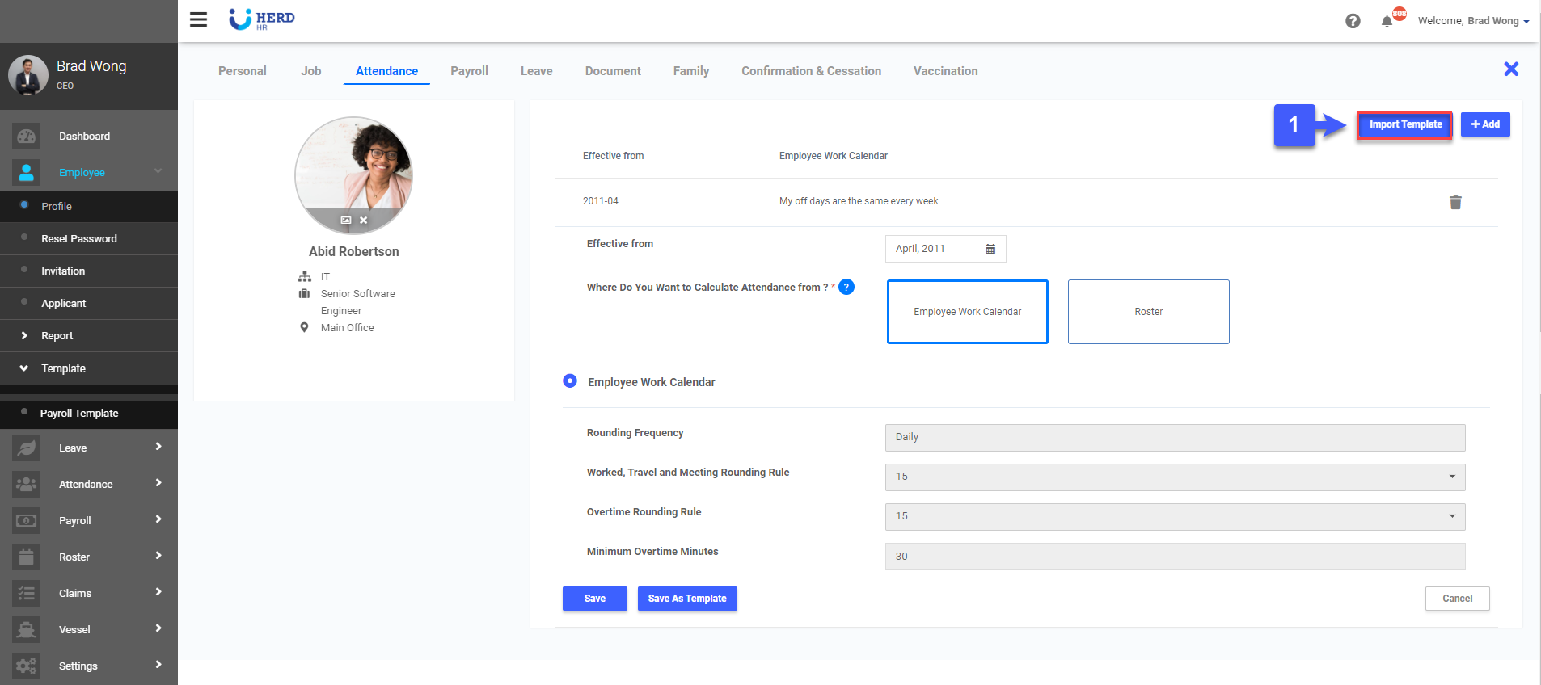
Task: Click the blue attendance help tooltip icon
Action: 846,287
